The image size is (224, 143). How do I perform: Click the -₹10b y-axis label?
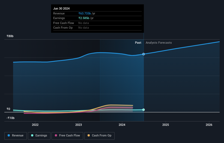[10, 118]
